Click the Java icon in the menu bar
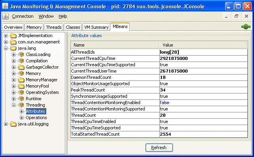 (6, 16)
